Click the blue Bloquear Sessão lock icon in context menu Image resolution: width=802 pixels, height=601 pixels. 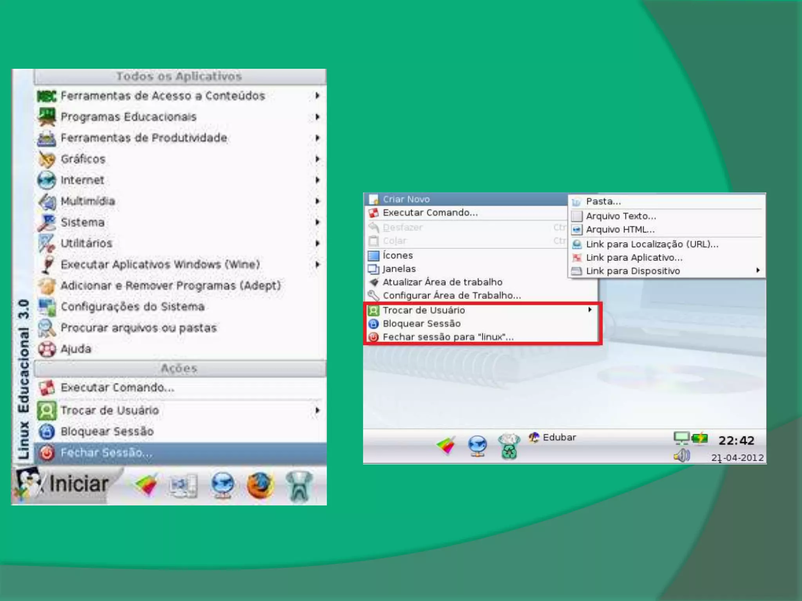pyautogui.click(x=374, y=324)
